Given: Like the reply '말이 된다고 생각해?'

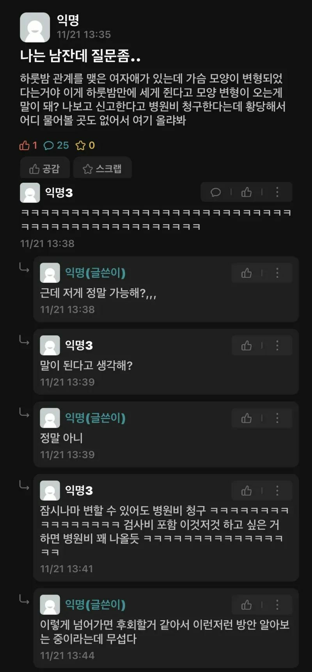Looking at the screenshot, I should tap(246, 346).
